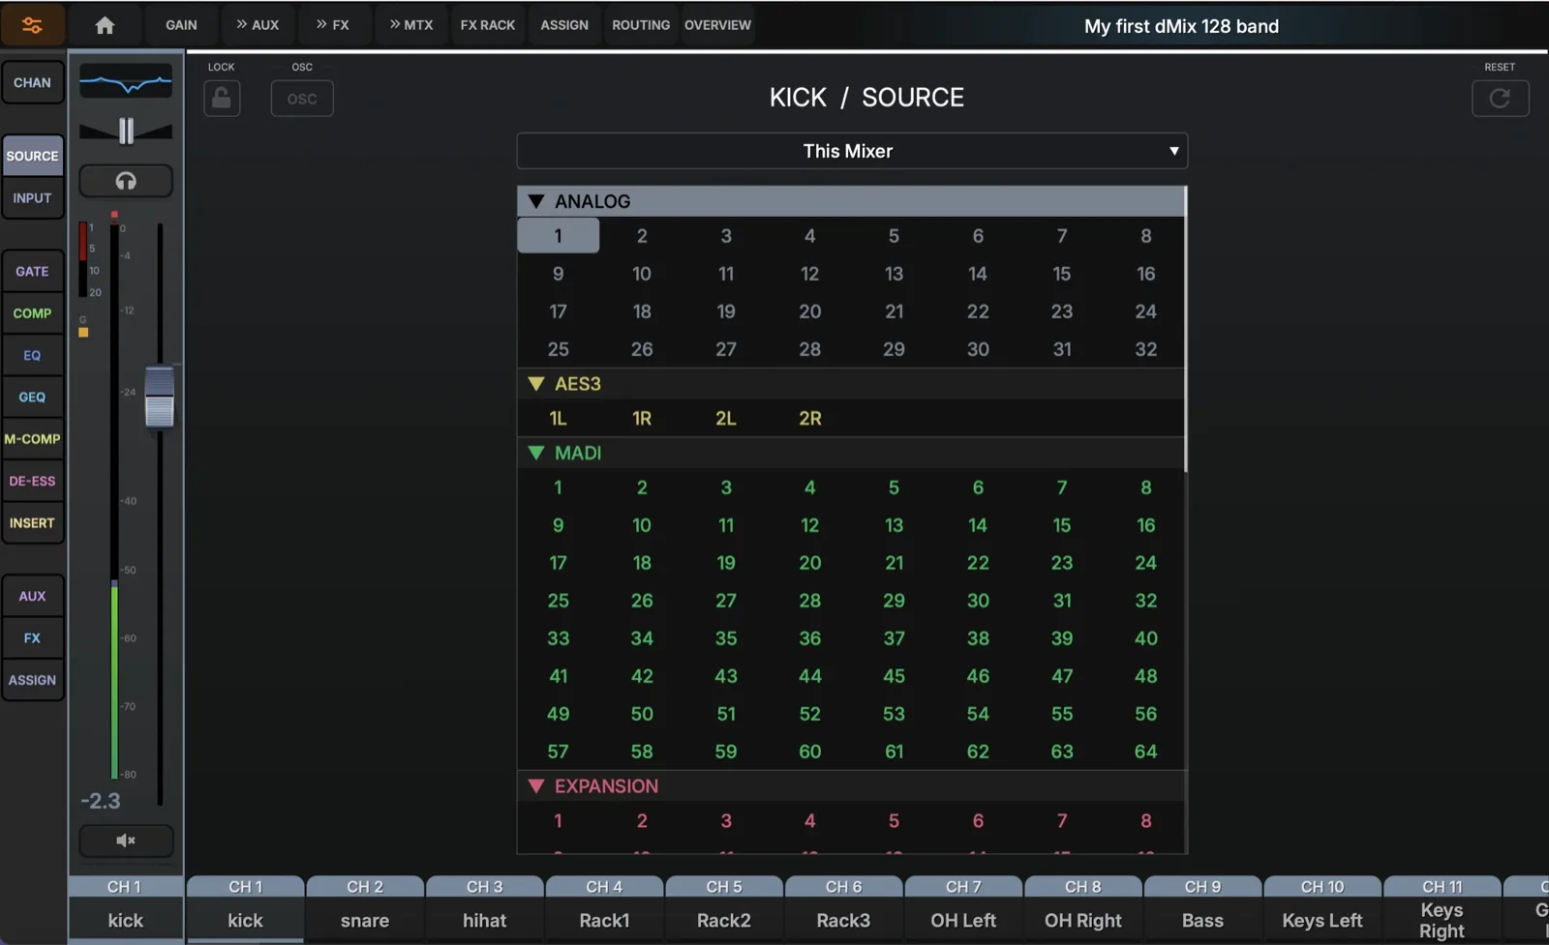1549x945 pixels.
Task: Select the CH 9 Bass channel strip
Action: click(1202, 909)
